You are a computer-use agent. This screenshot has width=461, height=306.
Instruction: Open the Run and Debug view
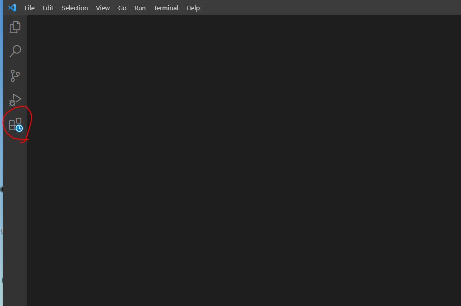(x=15, y=100)
